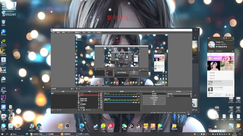
Task: Open source properties via the Sources toolbar gear icon
Action: [84, 110]
